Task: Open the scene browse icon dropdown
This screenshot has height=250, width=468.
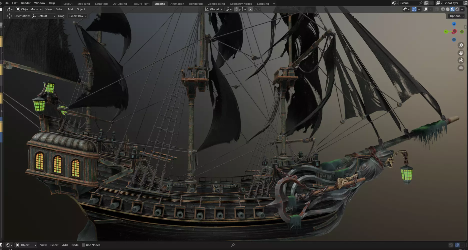Action: pos(395,3)
